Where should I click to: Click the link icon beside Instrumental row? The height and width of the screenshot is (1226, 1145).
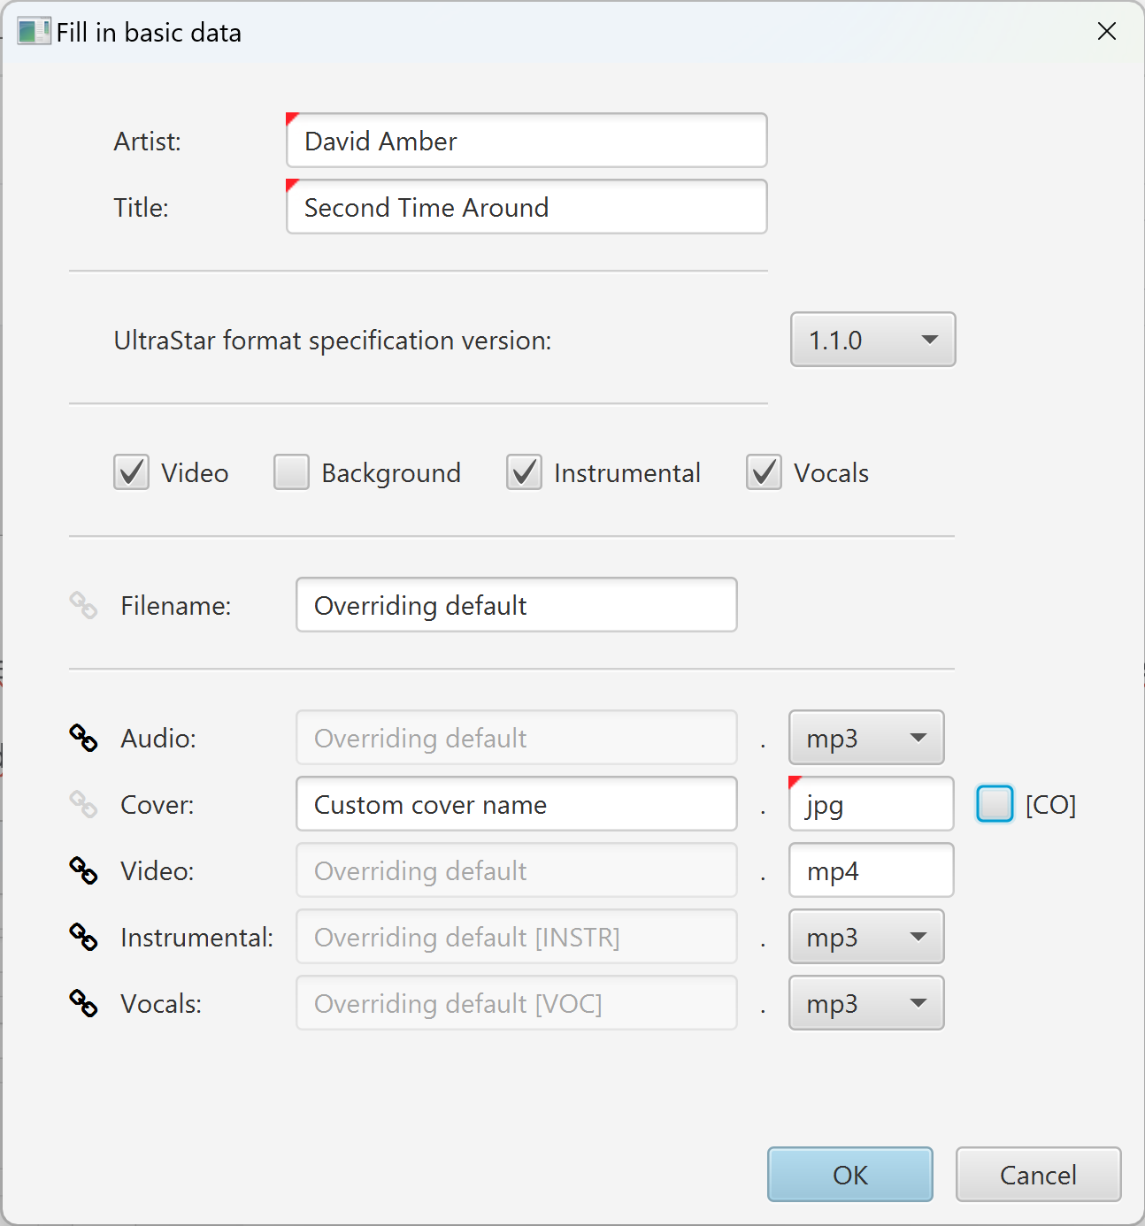pos(83,937)
